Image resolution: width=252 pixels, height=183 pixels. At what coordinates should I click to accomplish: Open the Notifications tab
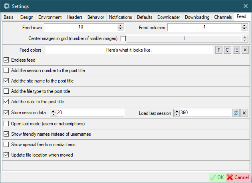[120, 17]
